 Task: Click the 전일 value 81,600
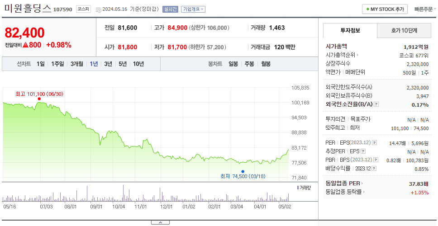tap(128, 28)
